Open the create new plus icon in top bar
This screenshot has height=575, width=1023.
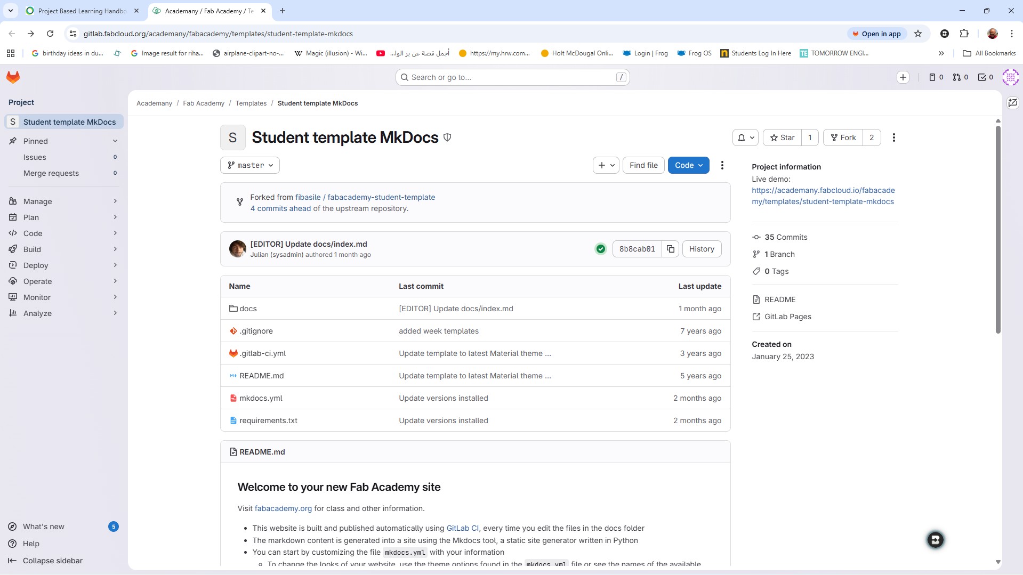(903, 77)
